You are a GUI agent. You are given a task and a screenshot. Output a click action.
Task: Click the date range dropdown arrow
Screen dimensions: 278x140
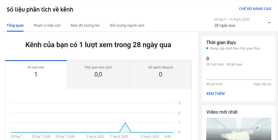pyautogui.click(x=269, y=23)
